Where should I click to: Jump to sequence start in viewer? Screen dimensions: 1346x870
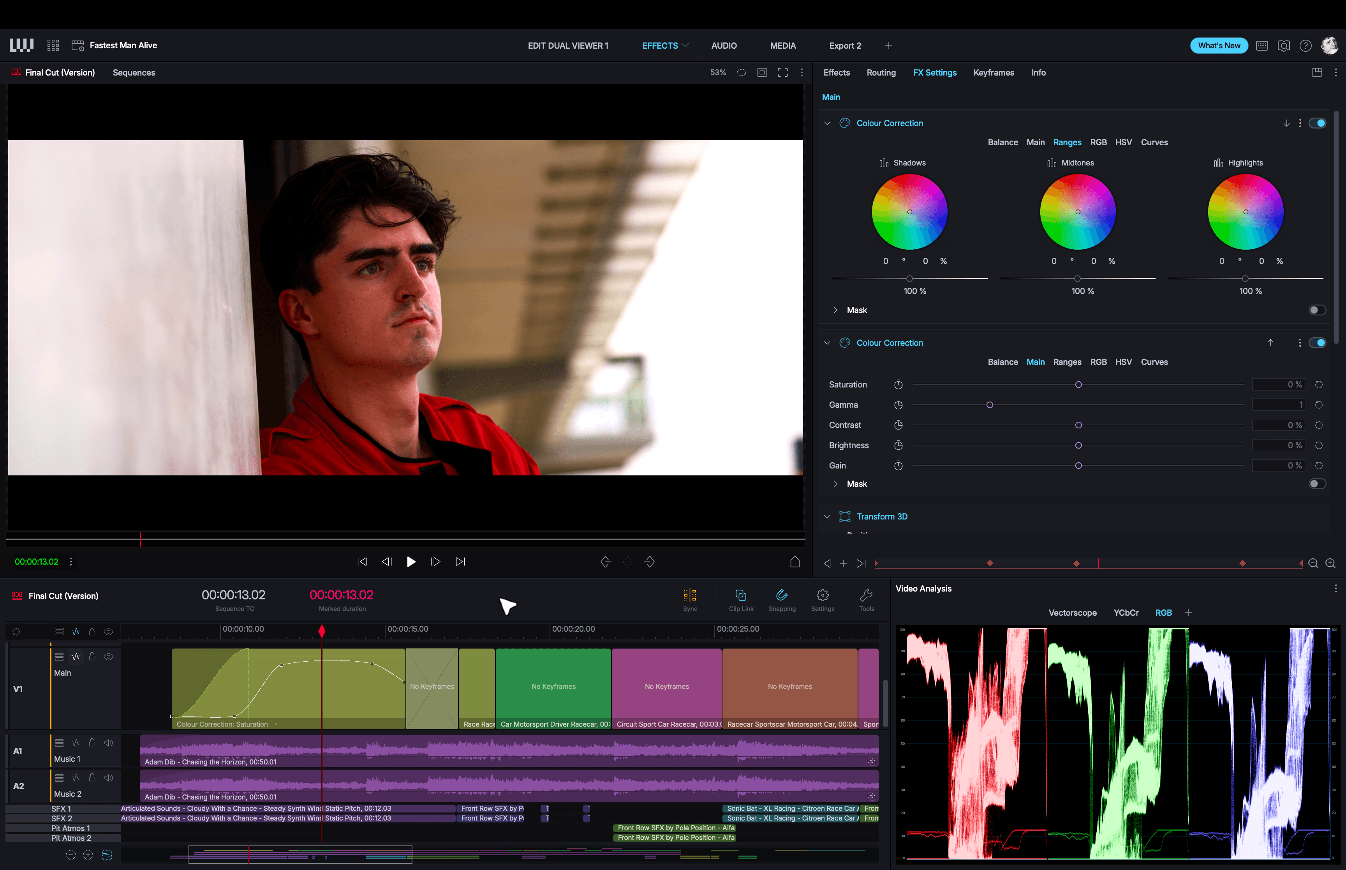362,562
